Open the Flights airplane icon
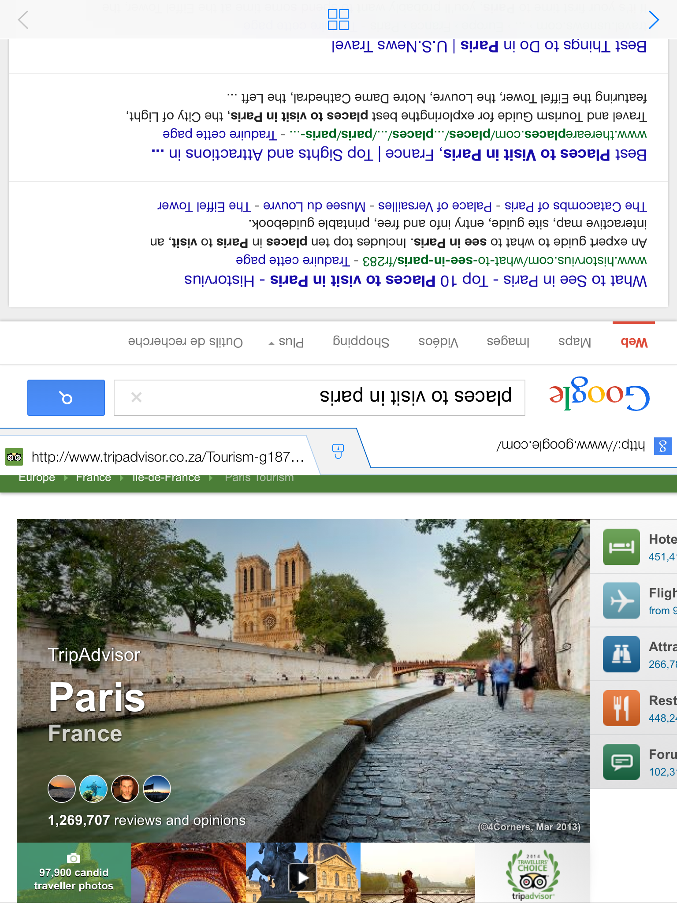Screen dimensions: 677x903 tap(621, 601)
